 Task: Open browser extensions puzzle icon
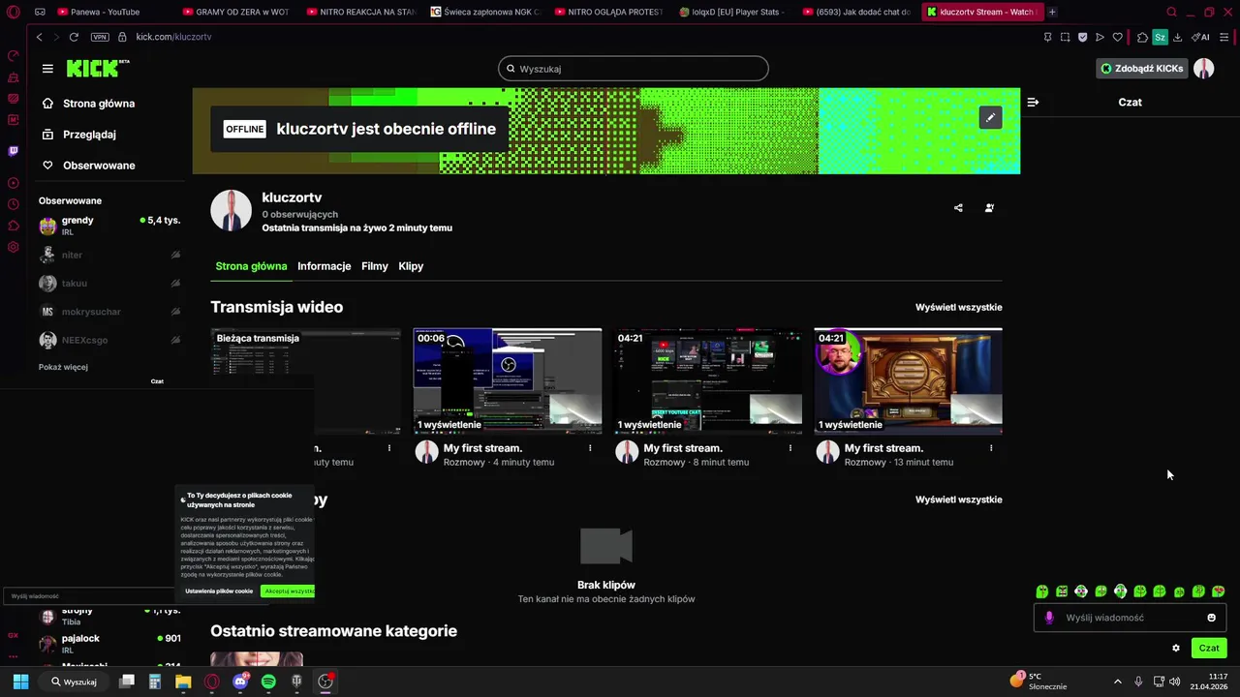click(1142, 37)
